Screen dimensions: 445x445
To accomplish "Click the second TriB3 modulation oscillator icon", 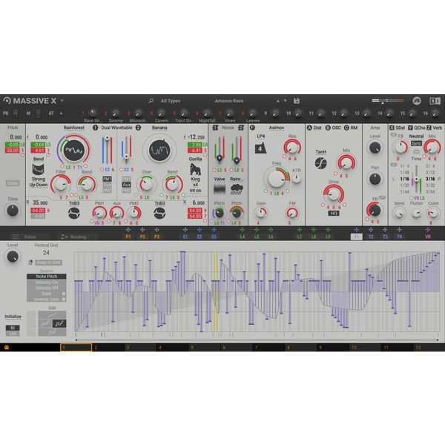I will pyautogui.click(x=159, y=214).
